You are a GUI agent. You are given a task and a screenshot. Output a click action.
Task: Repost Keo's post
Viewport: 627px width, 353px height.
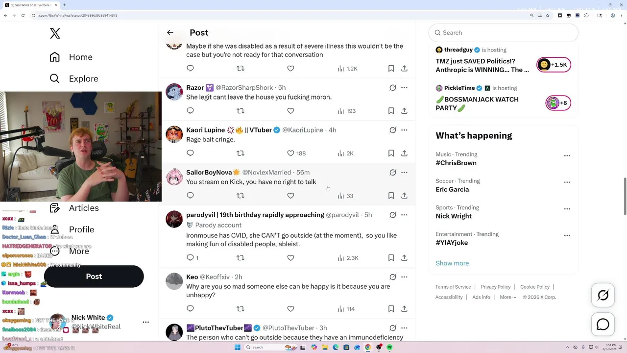241,309
